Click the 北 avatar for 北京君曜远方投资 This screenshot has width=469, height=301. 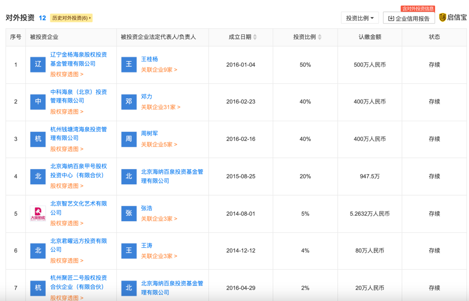tap(38, 251)
